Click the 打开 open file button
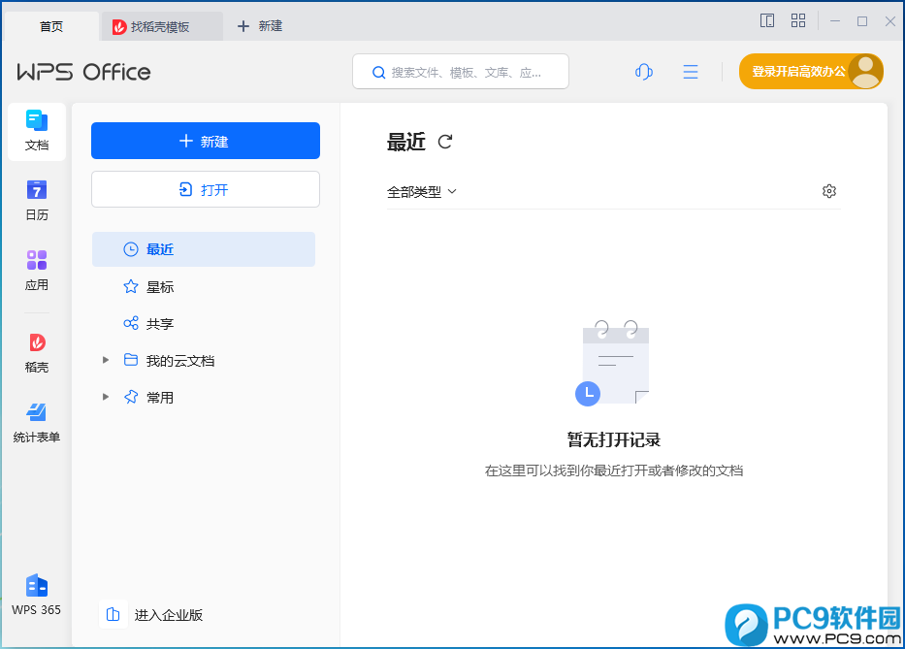The height and width of the screenshot is (649, 905). point(206,189)
